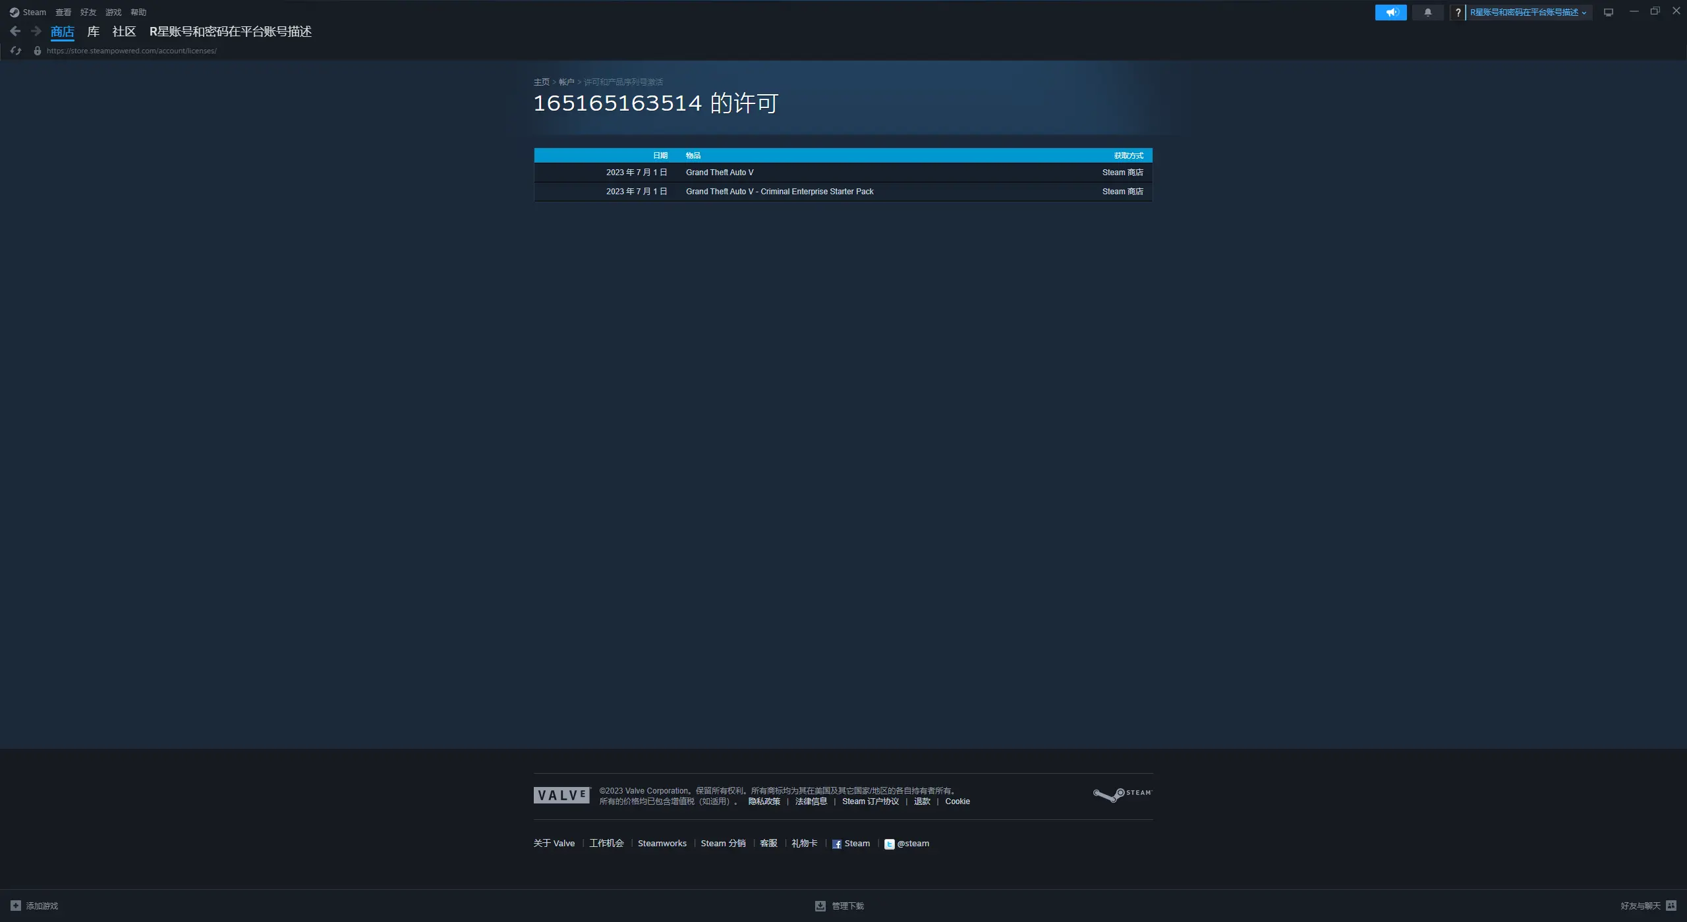Reload the page with the refresh icon

click(16, 51)
